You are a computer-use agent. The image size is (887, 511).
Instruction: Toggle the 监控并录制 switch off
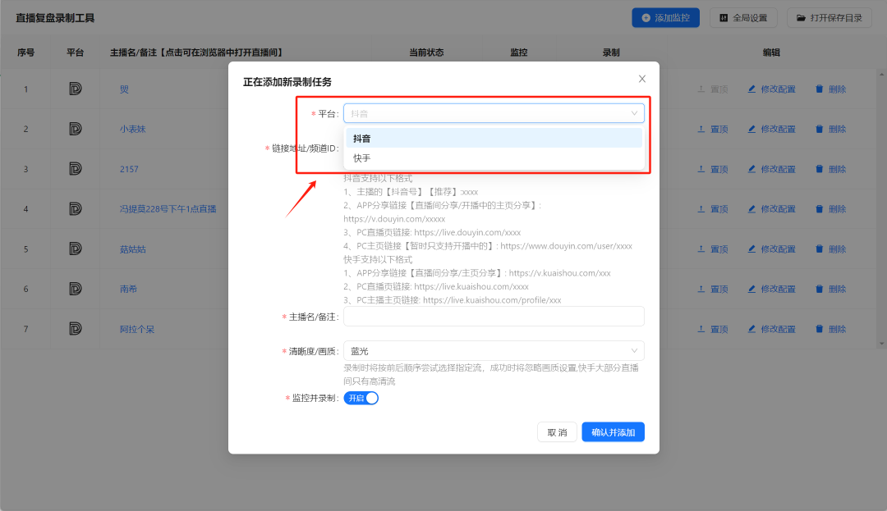pos(361,398)
